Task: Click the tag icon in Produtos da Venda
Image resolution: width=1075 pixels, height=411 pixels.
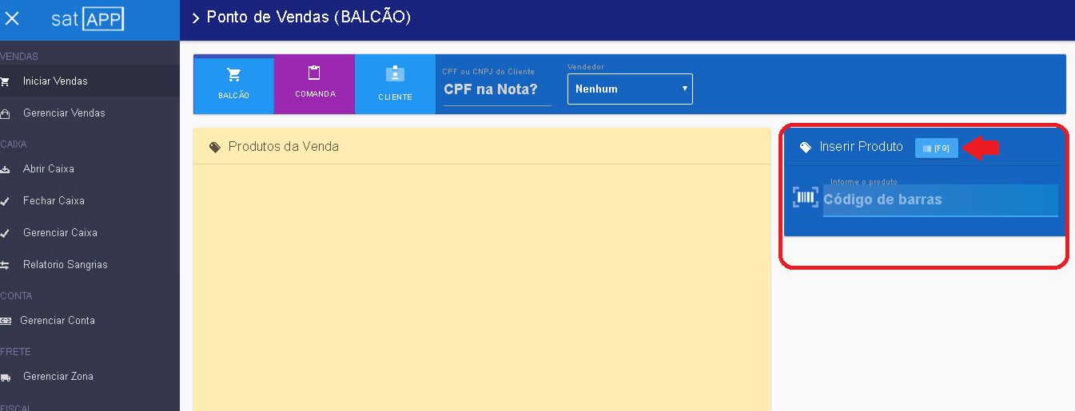Action: coord(214,148)
